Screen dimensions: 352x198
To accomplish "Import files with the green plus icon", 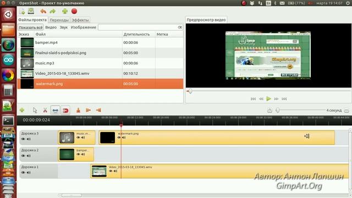I will [65, 11].
